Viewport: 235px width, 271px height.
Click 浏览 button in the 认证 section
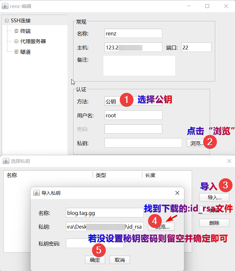[197, 143]
